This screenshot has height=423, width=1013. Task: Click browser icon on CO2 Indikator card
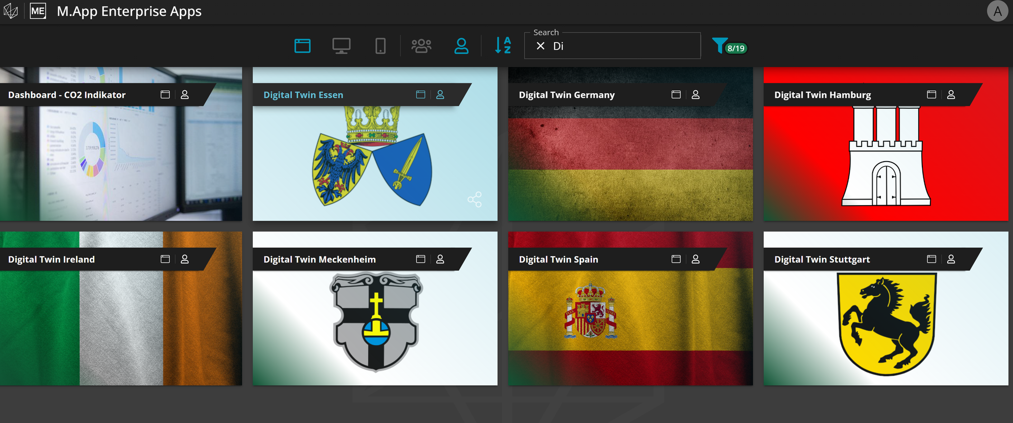[x=165, y=95]
